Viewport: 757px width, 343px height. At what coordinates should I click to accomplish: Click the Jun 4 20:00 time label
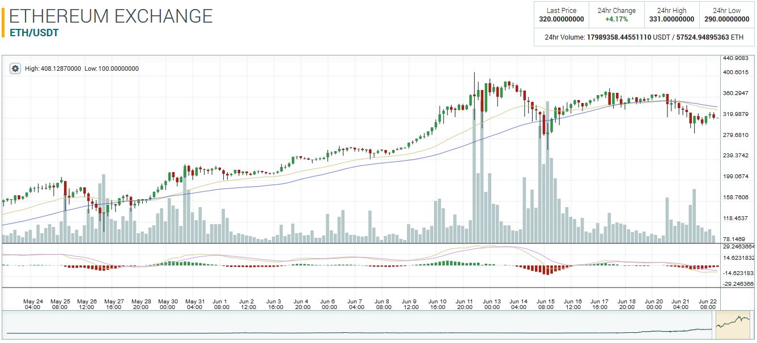point(303,304)
